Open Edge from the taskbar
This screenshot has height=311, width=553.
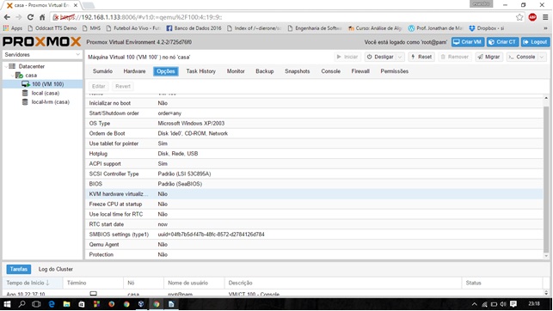pyautogui.click(x=52, y=304)
